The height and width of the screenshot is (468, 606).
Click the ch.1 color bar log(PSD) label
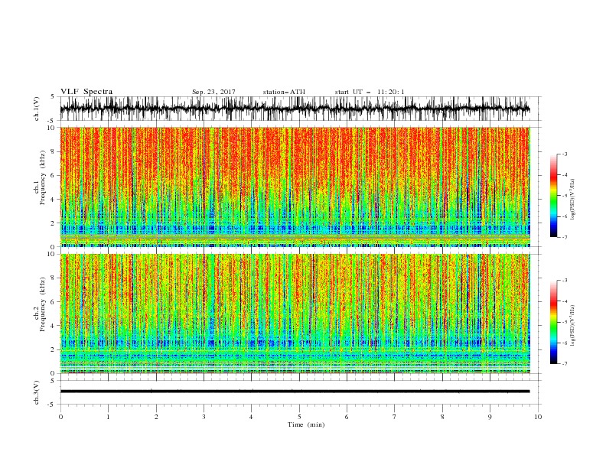coord(573,200)
